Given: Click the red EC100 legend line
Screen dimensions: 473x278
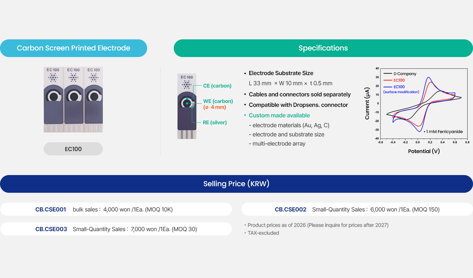Looking at the screenshot, I should coord(388,80).
